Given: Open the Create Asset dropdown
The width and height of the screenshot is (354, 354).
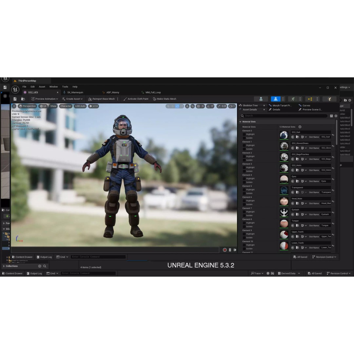Looking at the screenshot, I should coord(72,99).
